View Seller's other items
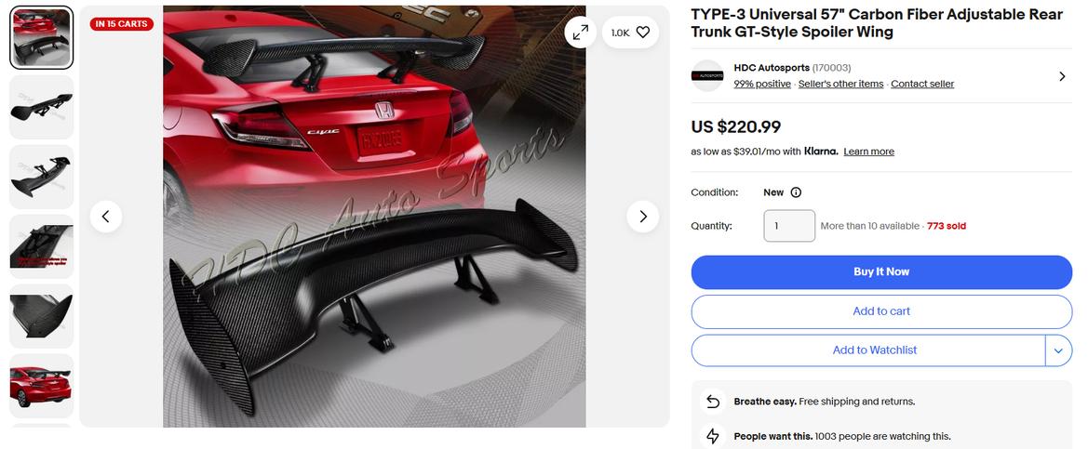 click(840, 84)
